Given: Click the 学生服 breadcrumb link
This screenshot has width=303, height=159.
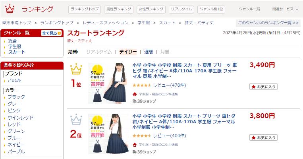Looking at the screenshot, I should pos(144,23).
